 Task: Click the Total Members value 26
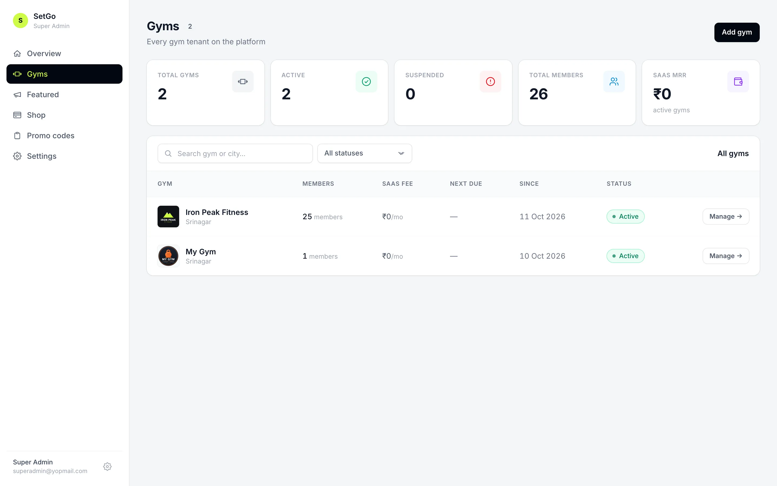click(x=539, y=94)
